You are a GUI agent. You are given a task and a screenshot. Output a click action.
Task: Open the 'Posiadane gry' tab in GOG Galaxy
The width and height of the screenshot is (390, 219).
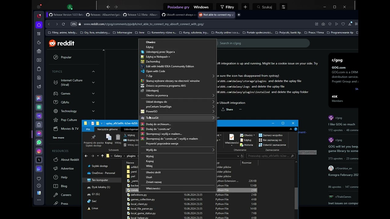point(178,7)
